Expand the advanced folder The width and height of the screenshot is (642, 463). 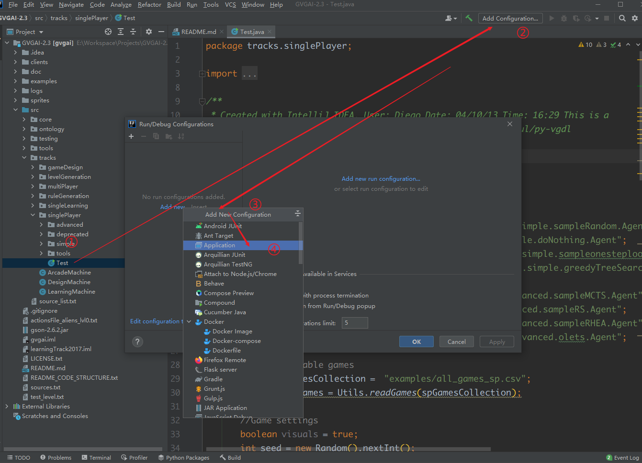coord(41,225)
